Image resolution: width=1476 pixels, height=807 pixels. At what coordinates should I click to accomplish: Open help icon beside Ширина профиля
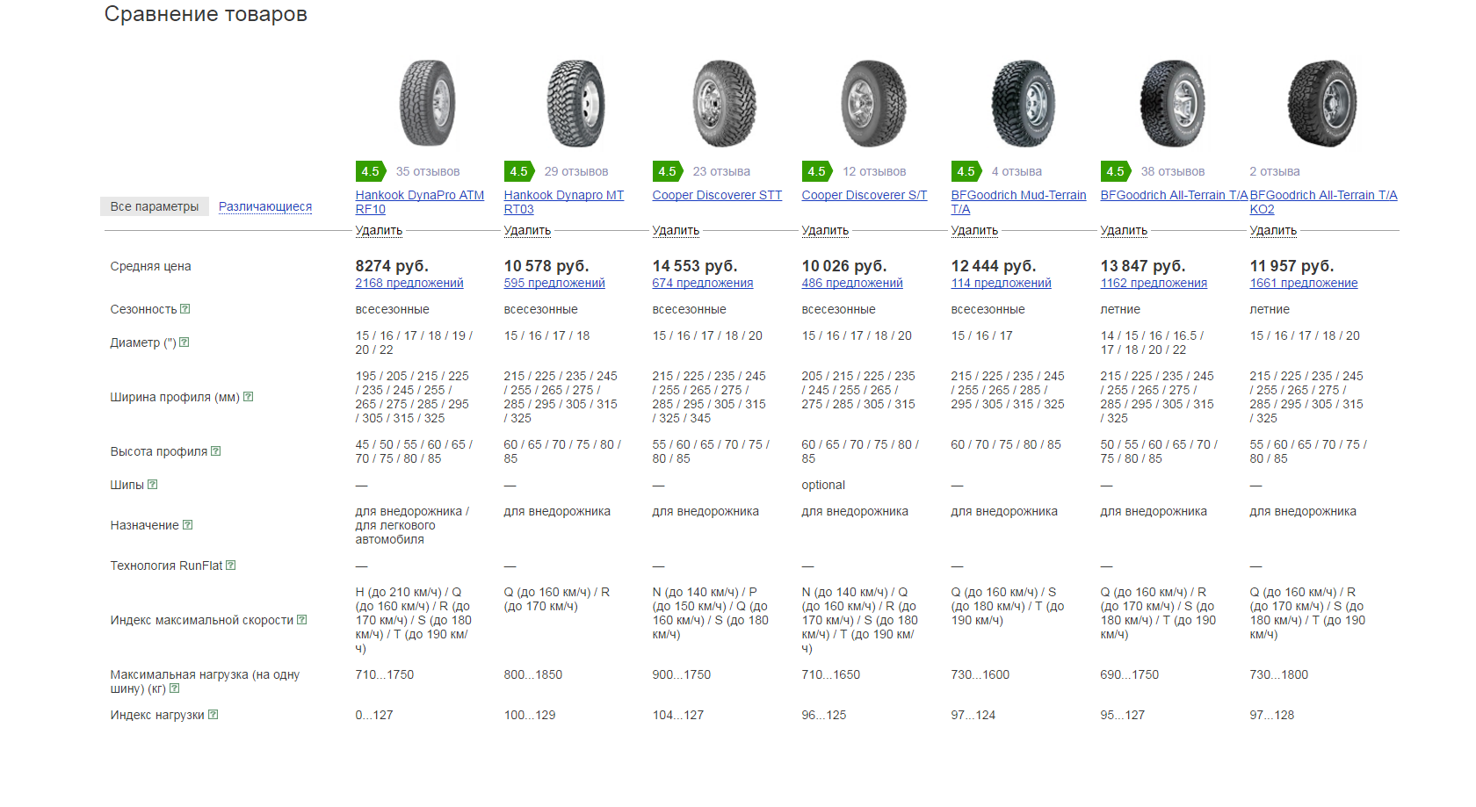(x=249, y=397)
